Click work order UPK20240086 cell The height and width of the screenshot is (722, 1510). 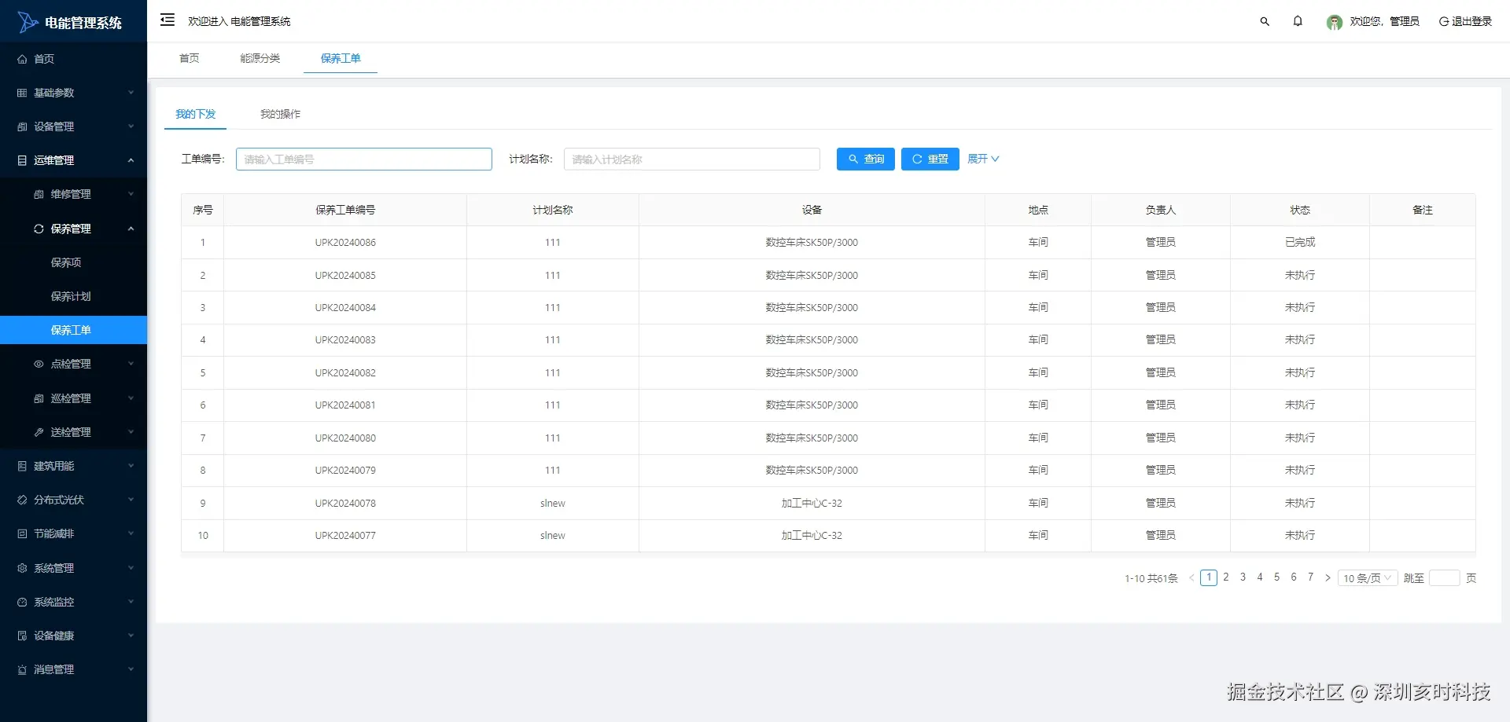(345, 243)
